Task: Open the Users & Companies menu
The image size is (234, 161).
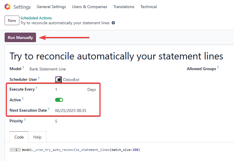Action: click(x=90, y=7)
